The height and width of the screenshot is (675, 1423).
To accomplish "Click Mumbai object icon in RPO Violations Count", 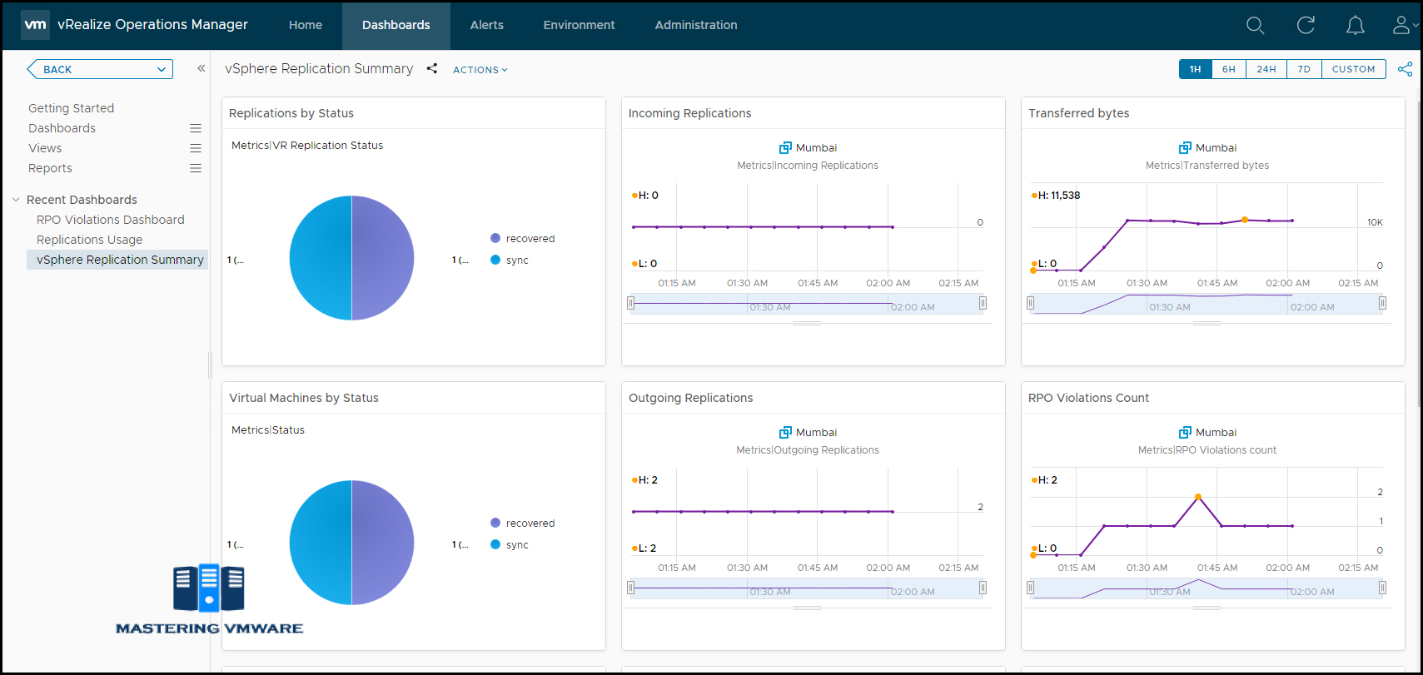I will (1185, 432).
